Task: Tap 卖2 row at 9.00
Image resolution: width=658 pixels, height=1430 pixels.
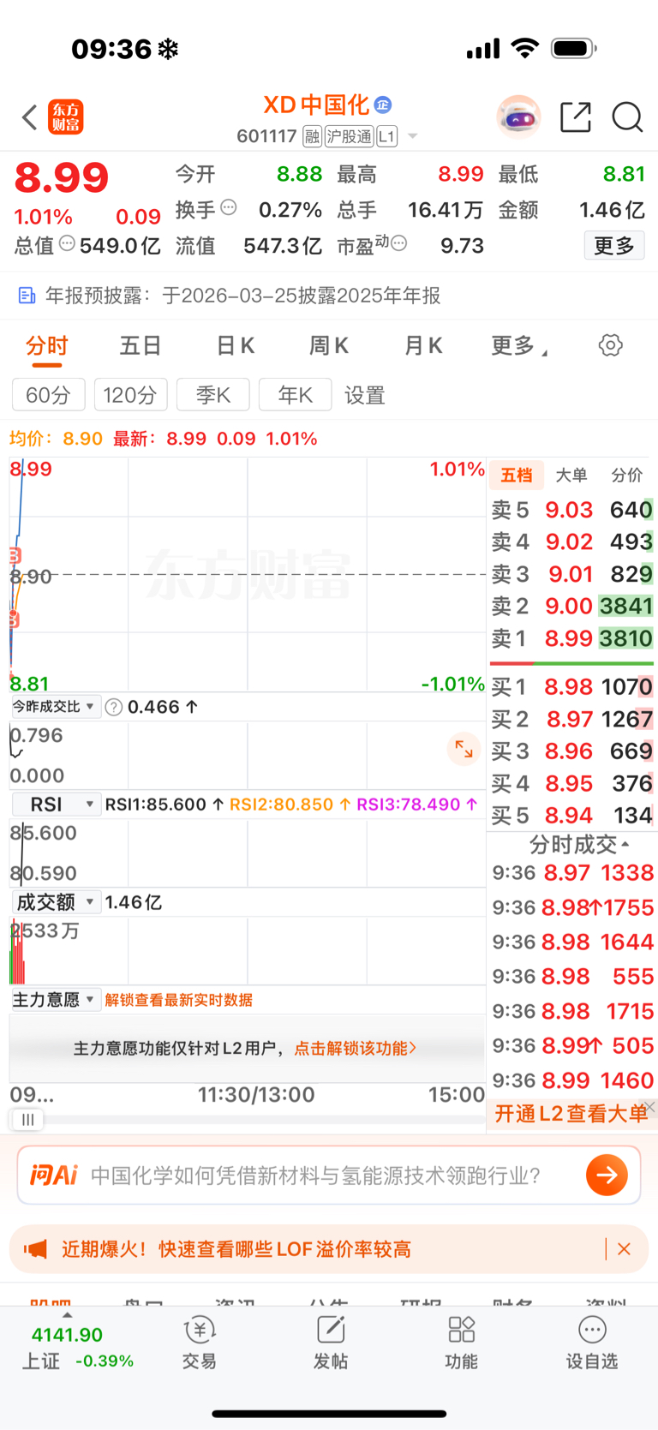Action: coord(571,606)
